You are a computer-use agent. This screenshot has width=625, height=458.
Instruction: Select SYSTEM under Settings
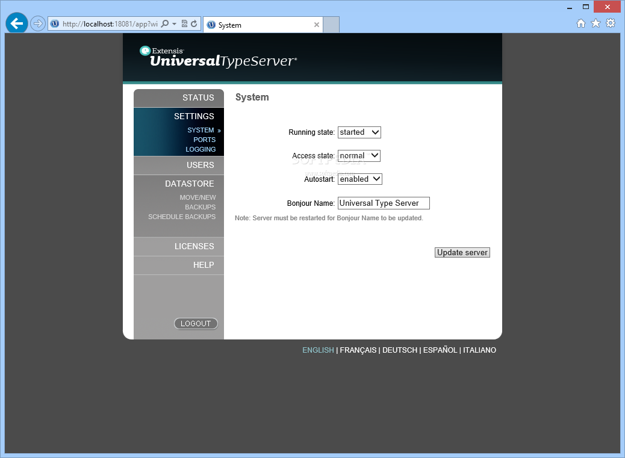201,130
